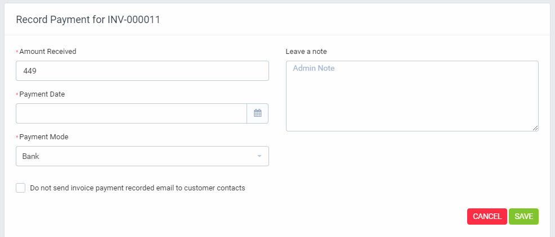This screenshot has height=237, width=555.
Task: Click the 'Leave a note' label
Action: (306, 51)
